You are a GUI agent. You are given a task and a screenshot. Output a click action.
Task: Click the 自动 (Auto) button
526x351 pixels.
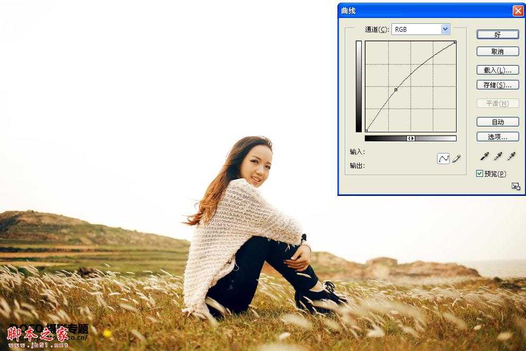(x=497, y=122)
